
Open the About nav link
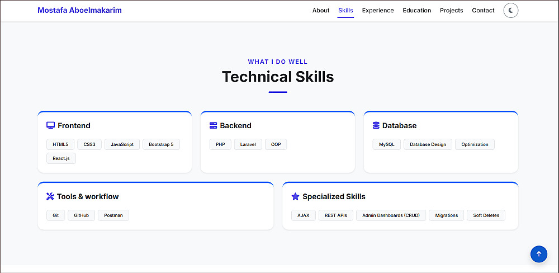click(x=321, y=10)
